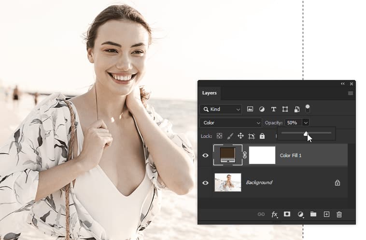Filter layers by smart objects icon
This screenshot has width=366, height=240.
pos(296,109)
